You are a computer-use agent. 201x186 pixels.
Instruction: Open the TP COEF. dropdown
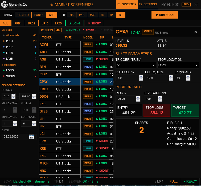pyautogui.click(x=136, y=65)
